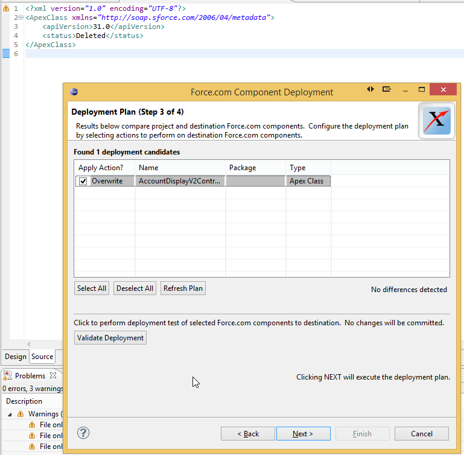Click the blue marker on line 6 gutter
The height and width of the screenshot is (455, 464).
coord(6,54)
